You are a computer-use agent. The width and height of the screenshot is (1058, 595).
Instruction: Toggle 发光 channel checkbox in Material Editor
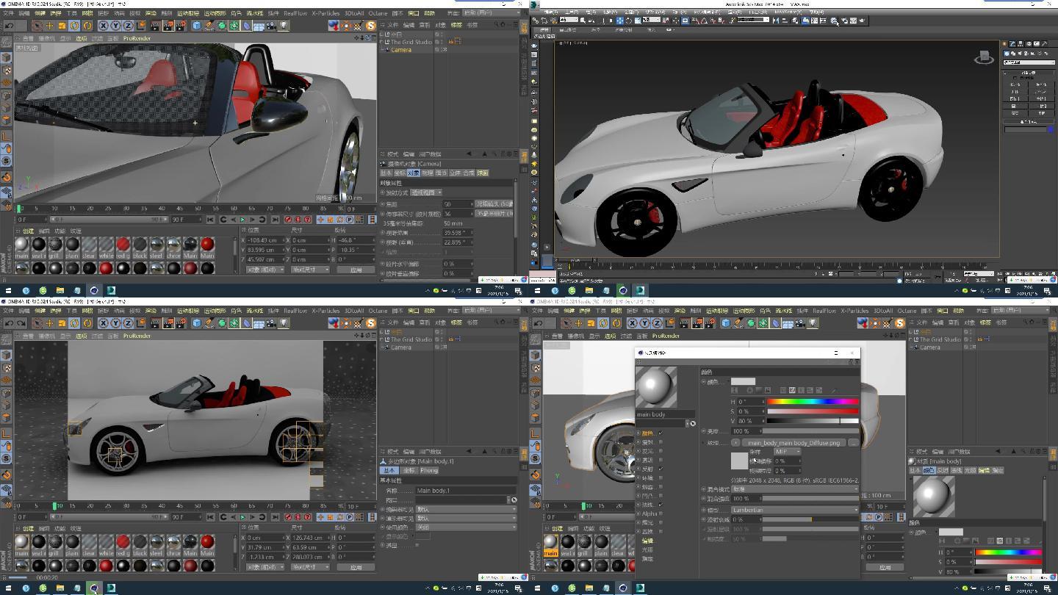[x=661, y=451]
